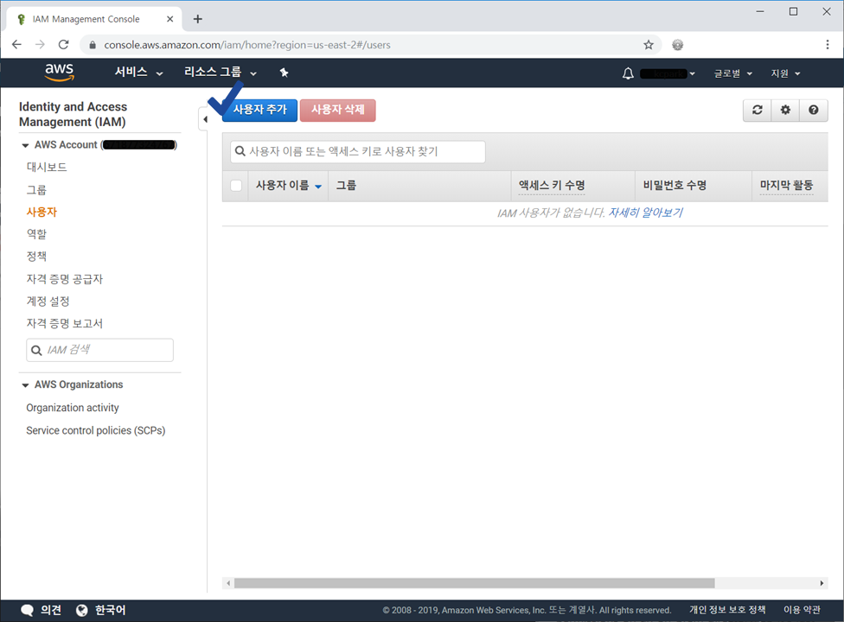Click scrollbar left arrow at bottom

point(228,583)
